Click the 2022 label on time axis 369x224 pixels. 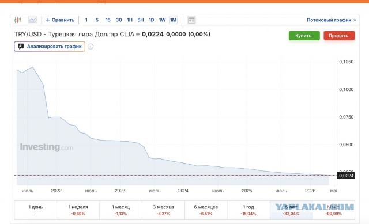(56, 191)
